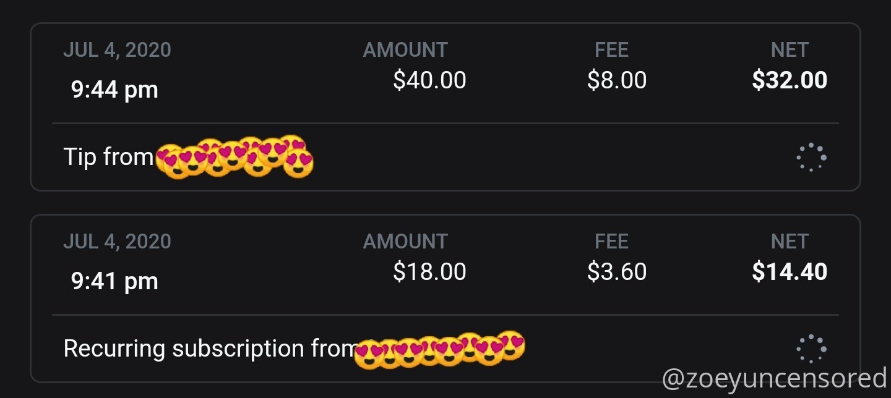Click the emoji-covered username after 'Recurring subscription from'
The height and width of the screenshot is (398, 891).
coord(441,349)
